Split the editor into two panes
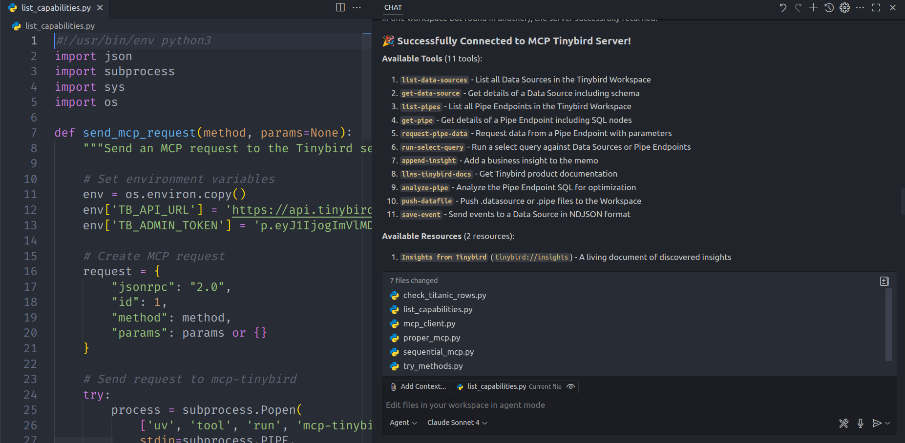The height and width of the screenshot is (443, 905). tap(340, 8)
